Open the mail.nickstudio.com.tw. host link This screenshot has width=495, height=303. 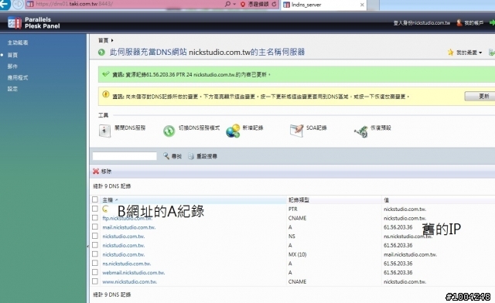point(129,227)
